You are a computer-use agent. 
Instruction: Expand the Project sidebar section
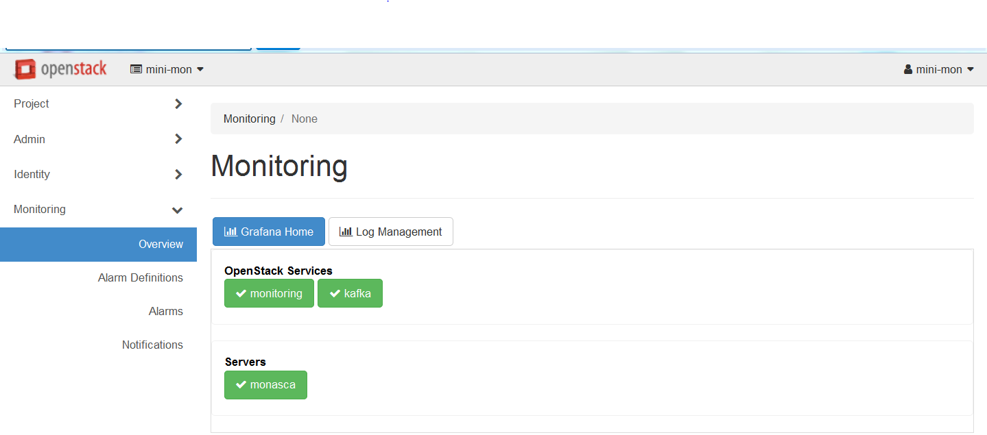(x=98, y=104)
